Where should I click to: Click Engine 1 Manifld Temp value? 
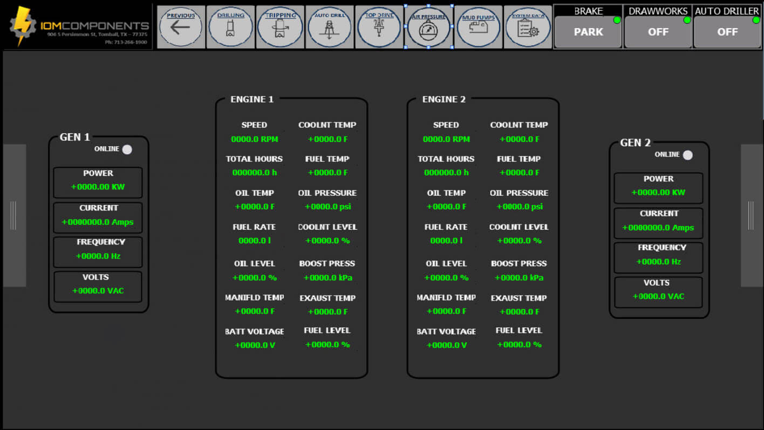(x=255, y=311)
